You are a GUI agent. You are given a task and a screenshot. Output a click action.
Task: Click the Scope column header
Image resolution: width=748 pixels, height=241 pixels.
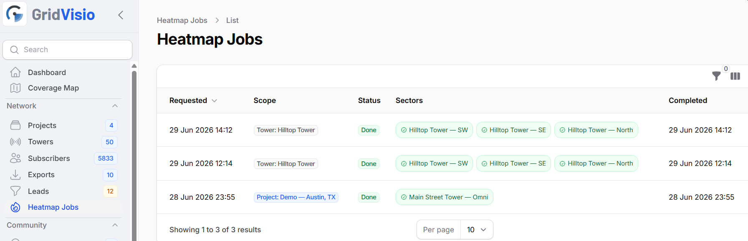pyautogui.click(x=265, y=100)
